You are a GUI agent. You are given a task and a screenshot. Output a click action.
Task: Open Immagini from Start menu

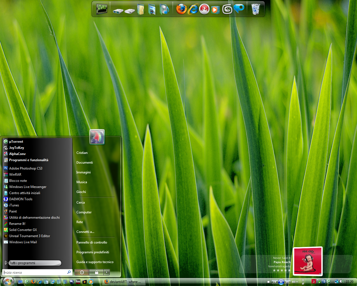pos(83,172)
